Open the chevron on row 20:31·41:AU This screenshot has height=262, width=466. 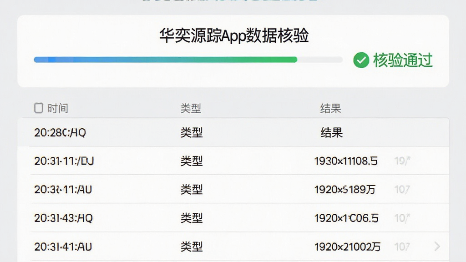click(437, 246)
